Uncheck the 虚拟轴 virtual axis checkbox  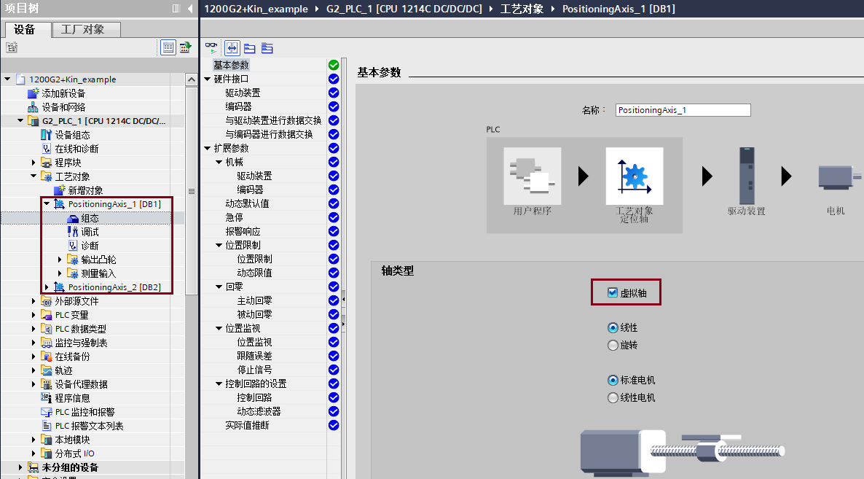[613, 292]
